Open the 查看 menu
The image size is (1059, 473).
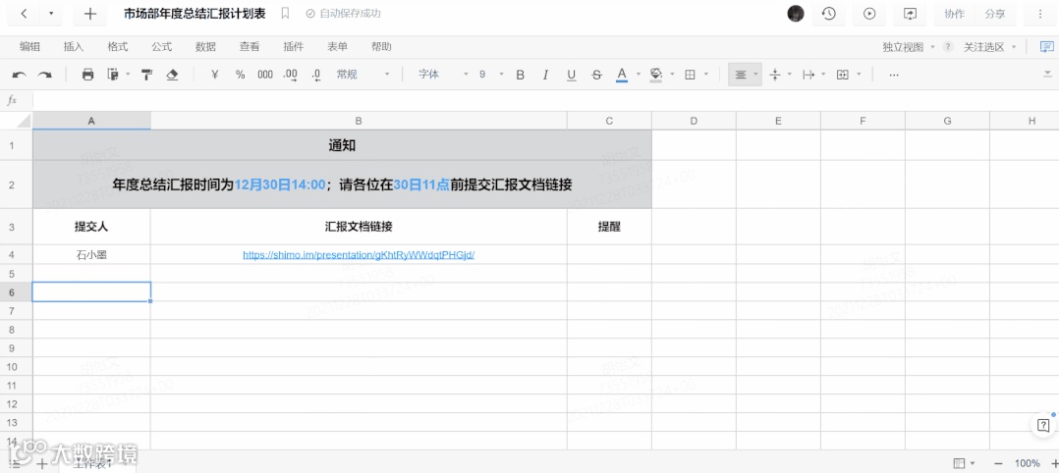pyautogui.click(x=250, y=46)
